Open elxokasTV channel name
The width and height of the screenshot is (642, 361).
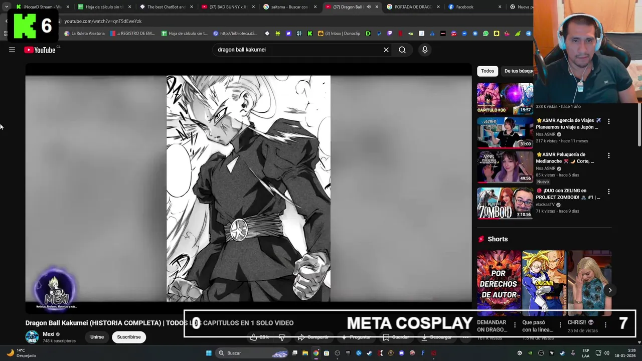point(546,205)
